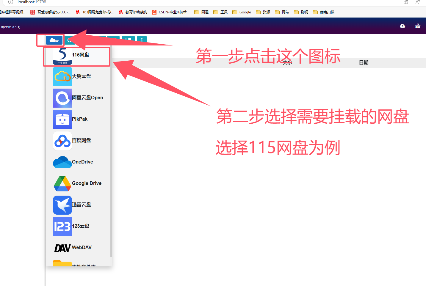Screen dimensions: 426x286
Task: Open the network topology icon in header
Action: point(418,26)
